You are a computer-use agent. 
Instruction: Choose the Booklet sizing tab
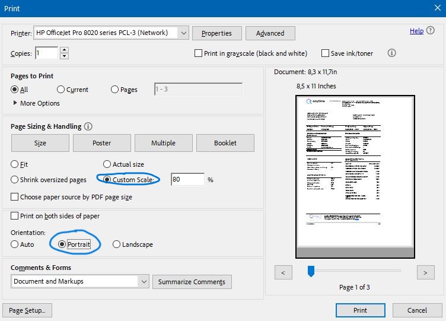pyautogui.click(x=225, y=143)
